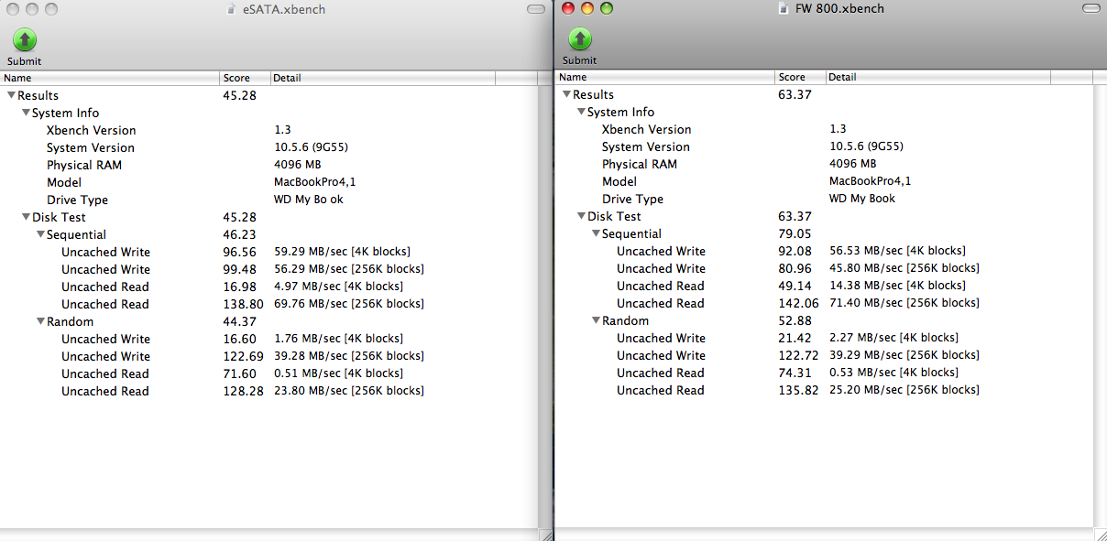Toggle toolbar pill button in FW 800.xbench window

point(1091,8)
